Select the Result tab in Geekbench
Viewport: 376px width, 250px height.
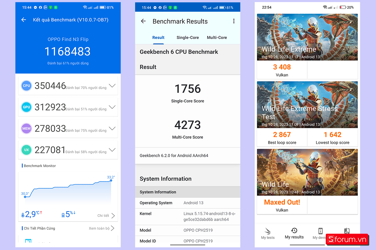coord(158,38)
